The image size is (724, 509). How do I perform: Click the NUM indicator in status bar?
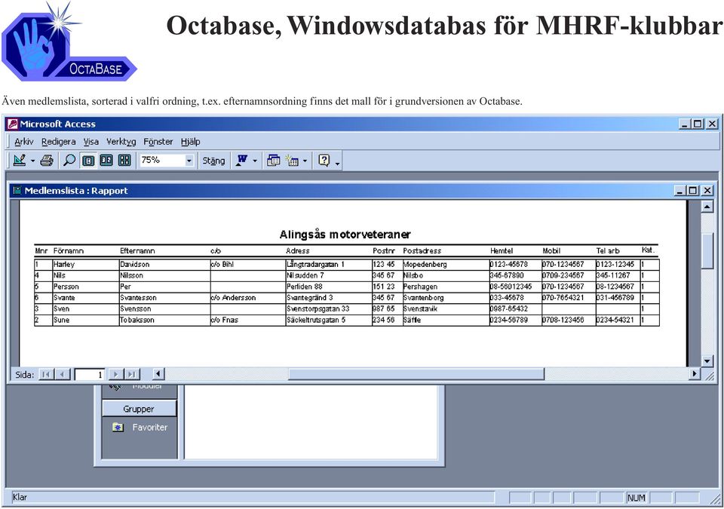pyautogui.click(x=636, y=498)
